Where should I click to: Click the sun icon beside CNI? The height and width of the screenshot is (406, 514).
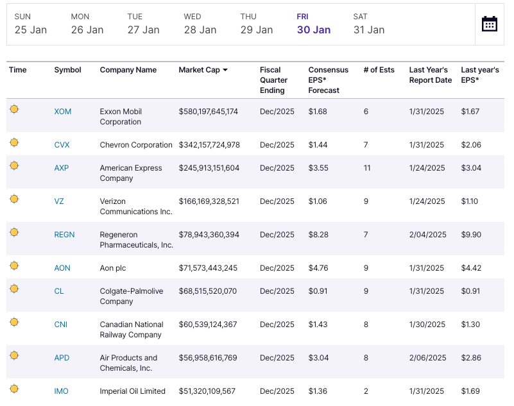[x=14, y=323]
